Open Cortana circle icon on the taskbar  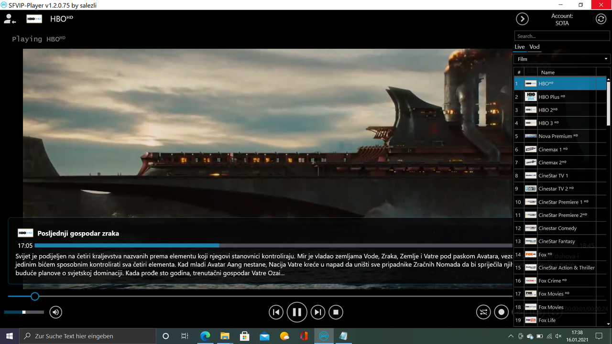pos(166,336)
